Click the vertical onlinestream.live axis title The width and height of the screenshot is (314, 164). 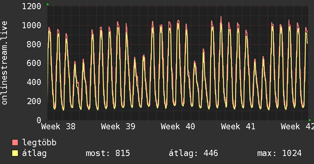(x=5, y=63)
